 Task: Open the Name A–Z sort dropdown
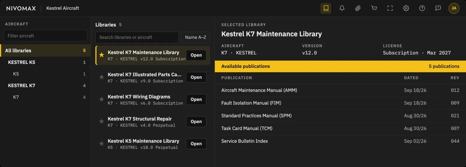point(195,37)
